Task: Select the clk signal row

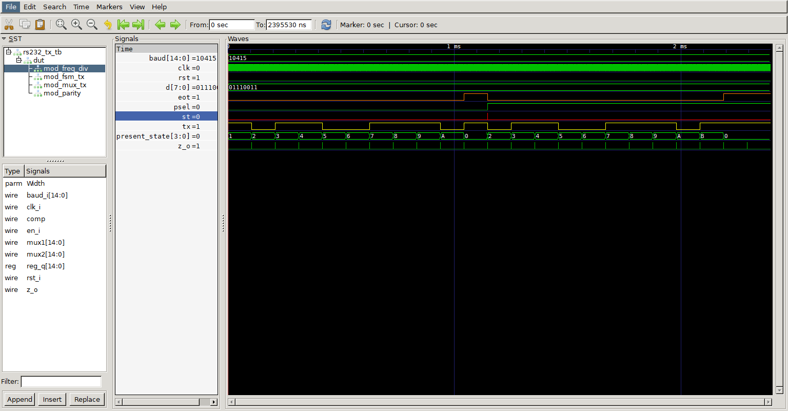Action: pyautogui.click(x=166, y=68)
